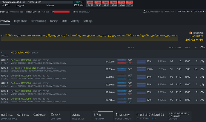The width and height of the screenshot is (206, 122).
Task: Click GPU 1 power lightning icon 85 W
Action: tap(160, 69)
